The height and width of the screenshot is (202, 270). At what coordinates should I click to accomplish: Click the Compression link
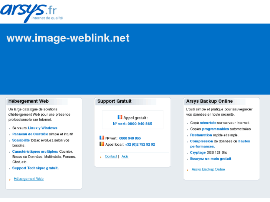(201, 141)
